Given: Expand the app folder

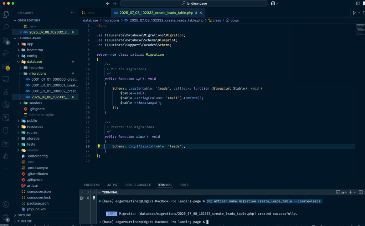Looking at the screenshot, I should tap(30, 44).
